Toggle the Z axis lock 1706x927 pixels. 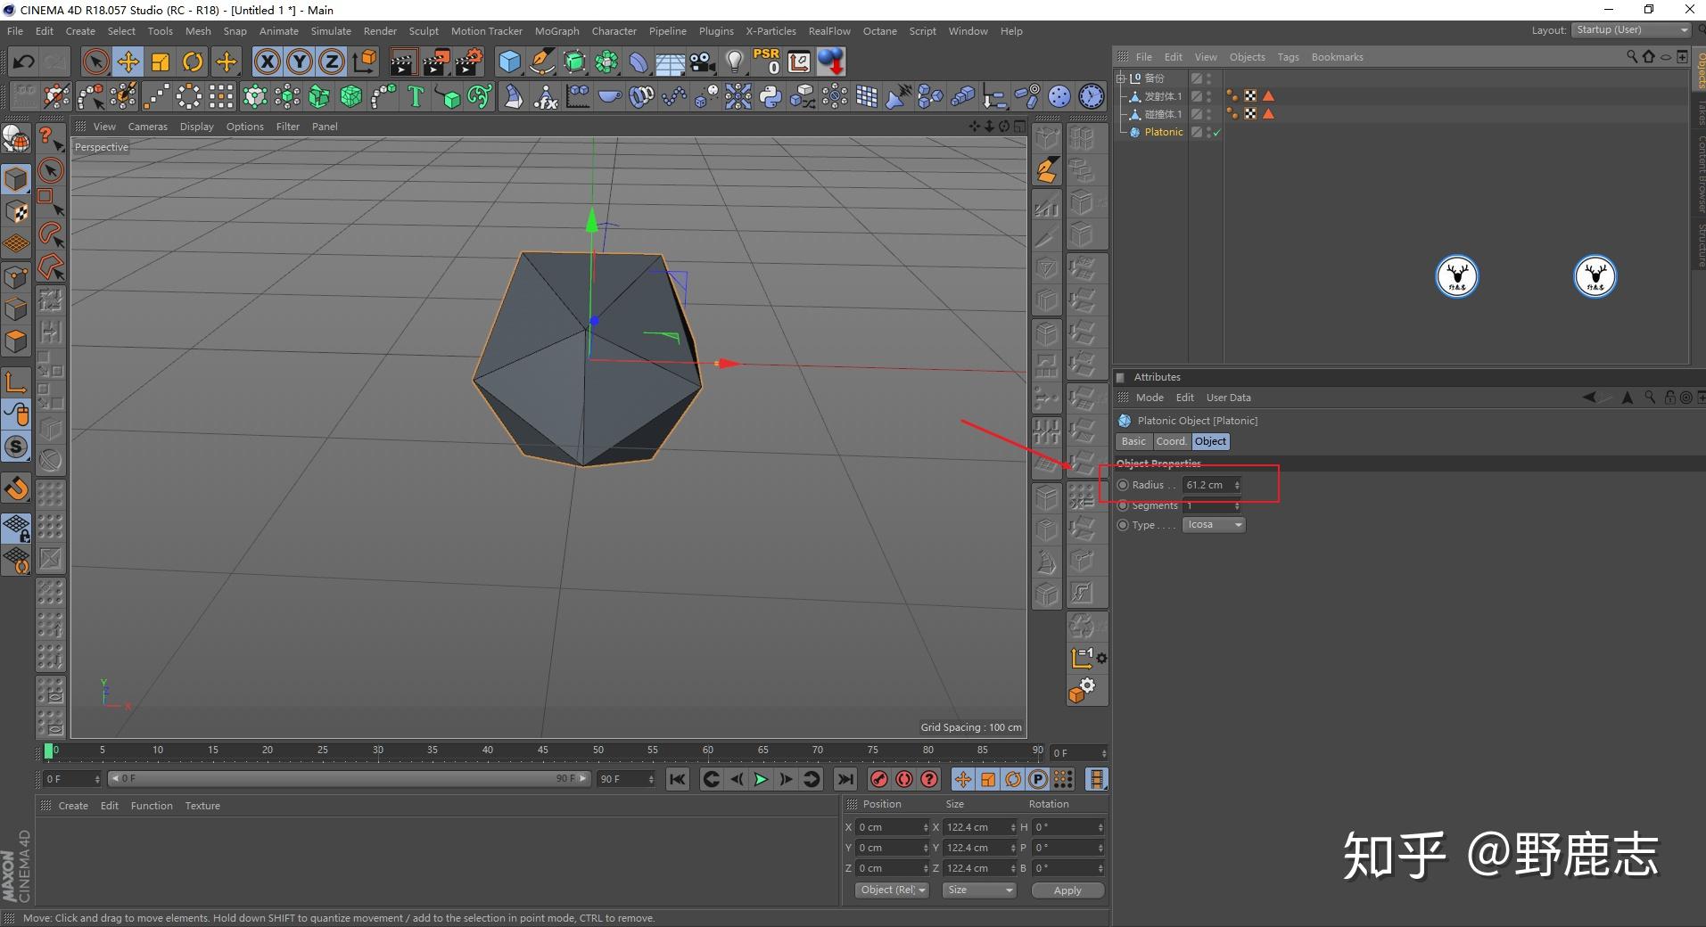point(331,62)
